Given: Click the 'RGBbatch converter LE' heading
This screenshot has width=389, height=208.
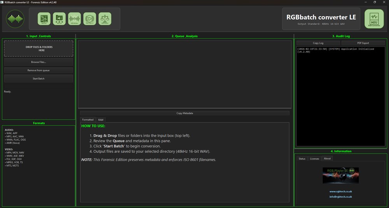Looking at the screenshot, I should pyautogui.click(x=321, y=17).
